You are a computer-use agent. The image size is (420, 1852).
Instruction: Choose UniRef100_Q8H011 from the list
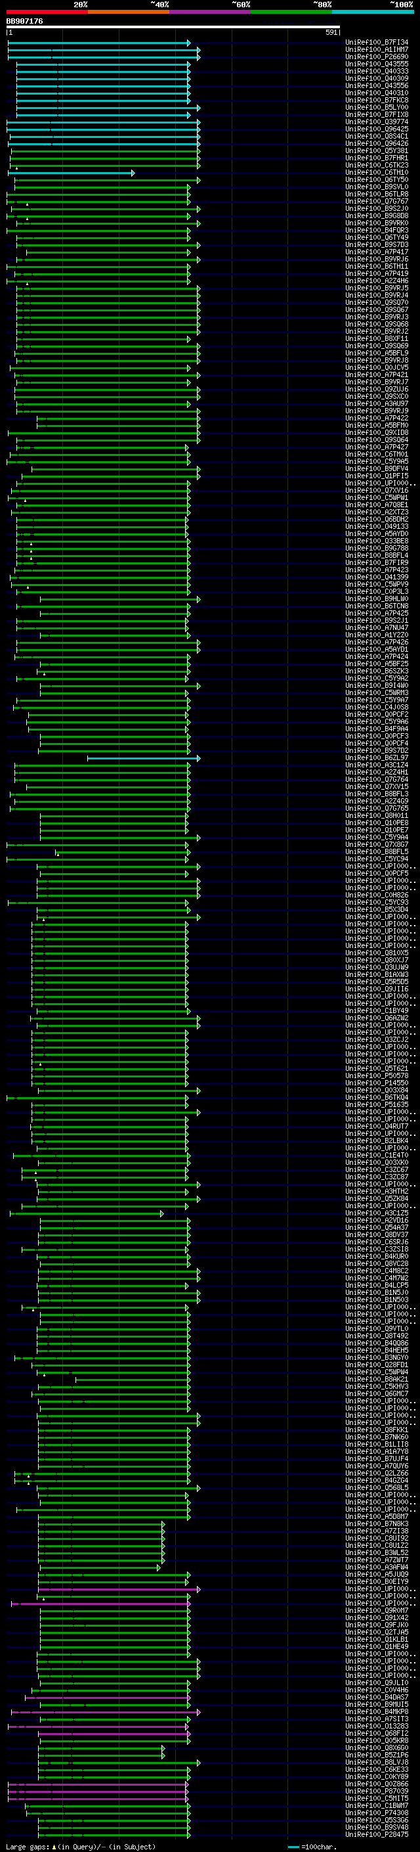pyautogui.click(x=377, y=815)
